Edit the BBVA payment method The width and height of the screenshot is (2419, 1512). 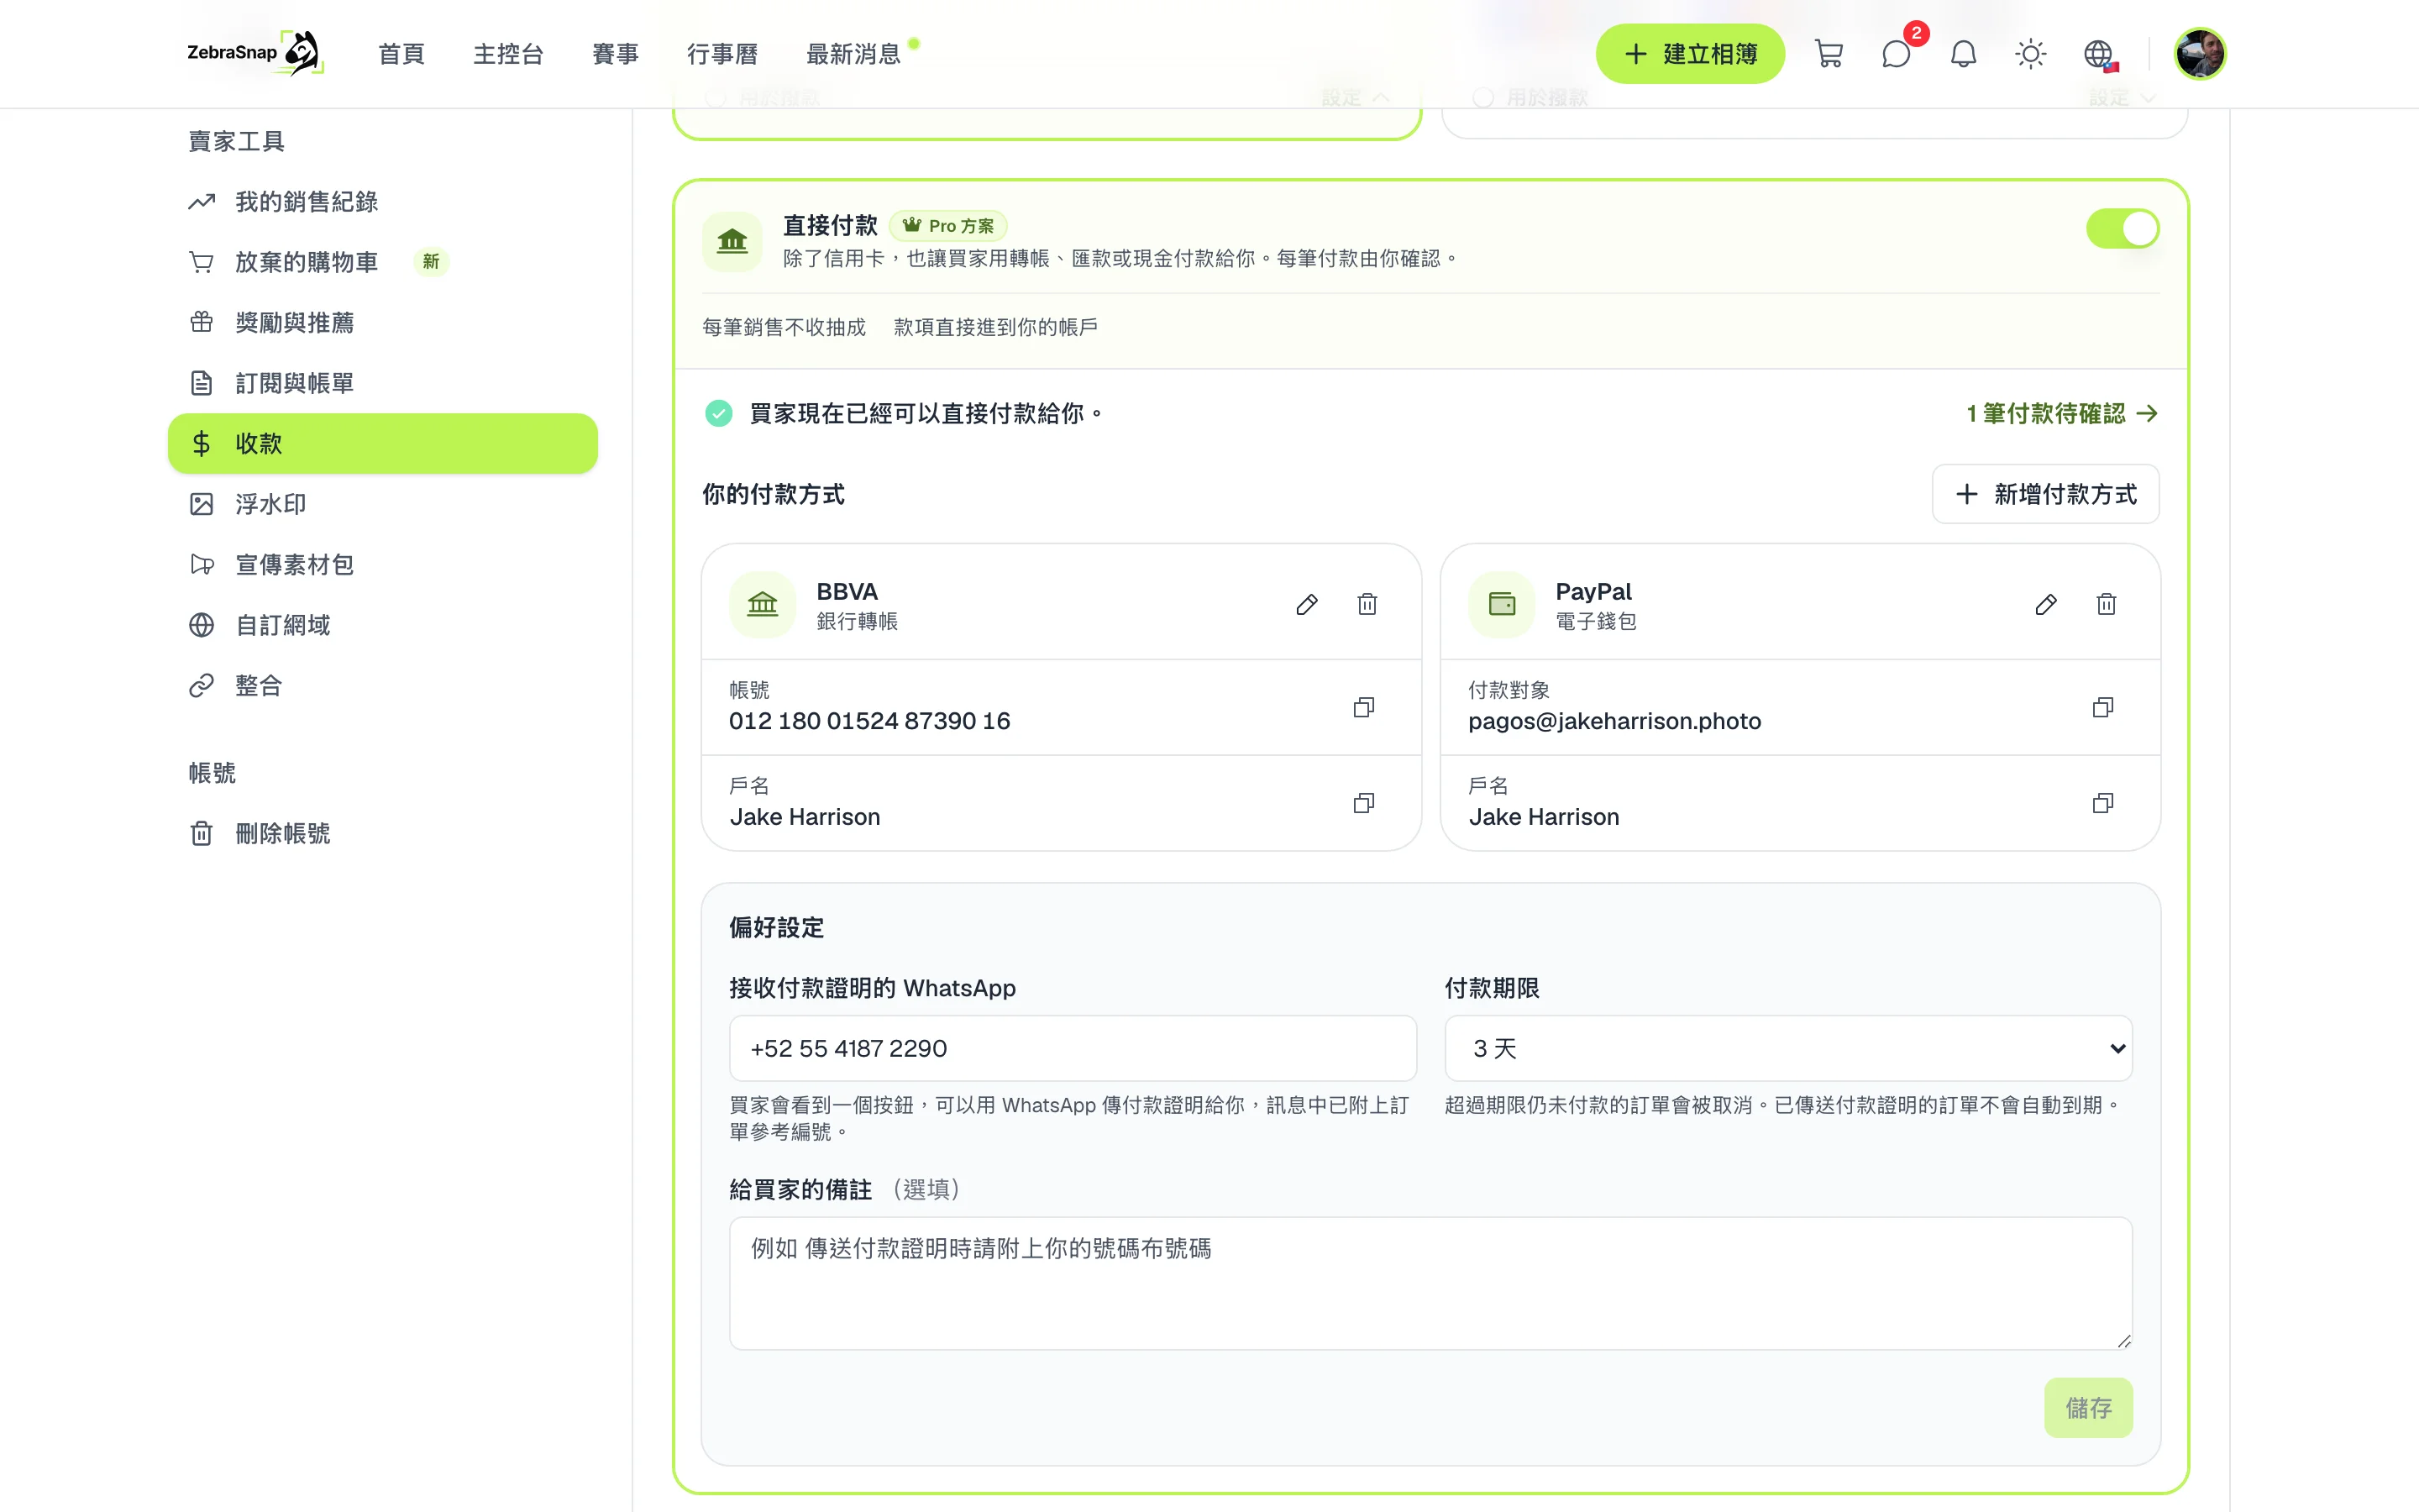1306,604
